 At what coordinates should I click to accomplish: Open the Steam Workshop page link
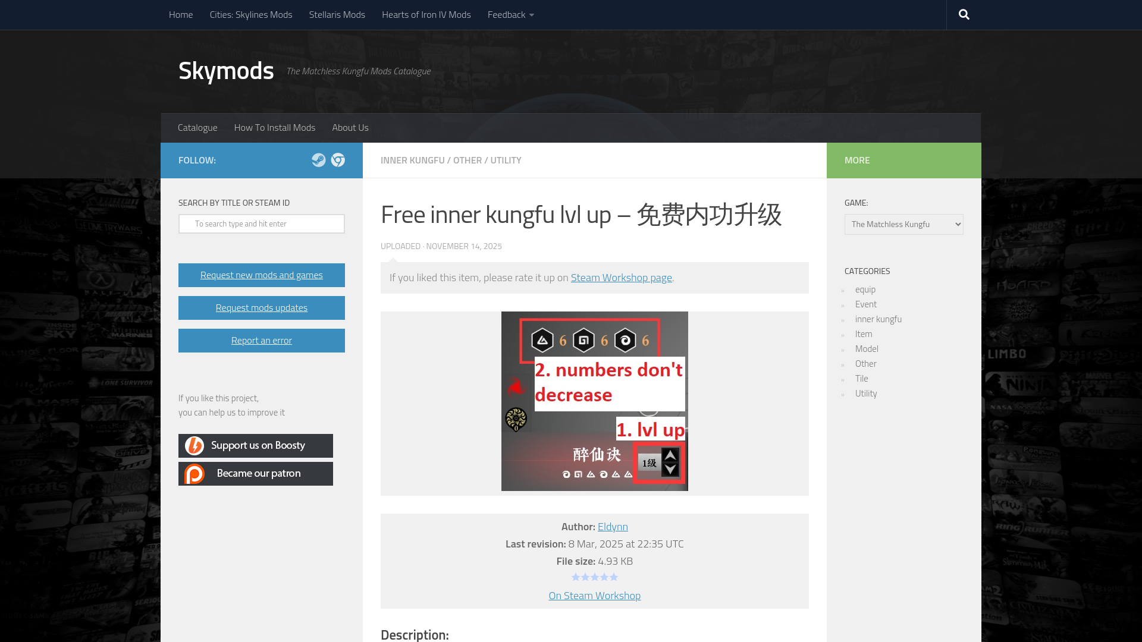click(622, 278)
